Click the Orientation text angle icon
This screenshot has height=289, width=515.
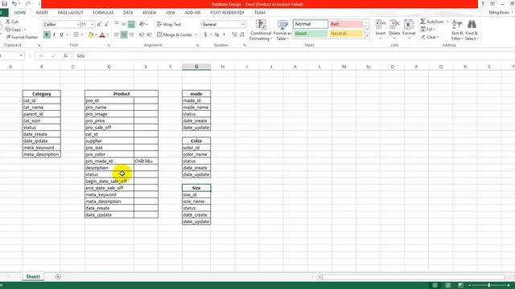[x=142, y=24]
